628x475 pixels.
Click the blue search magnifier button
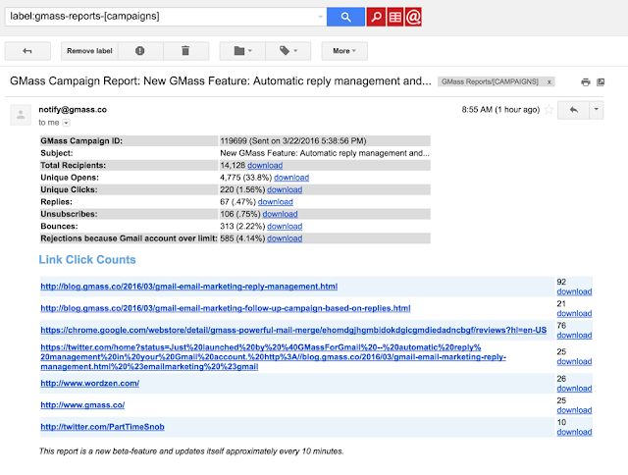(345, 17)
